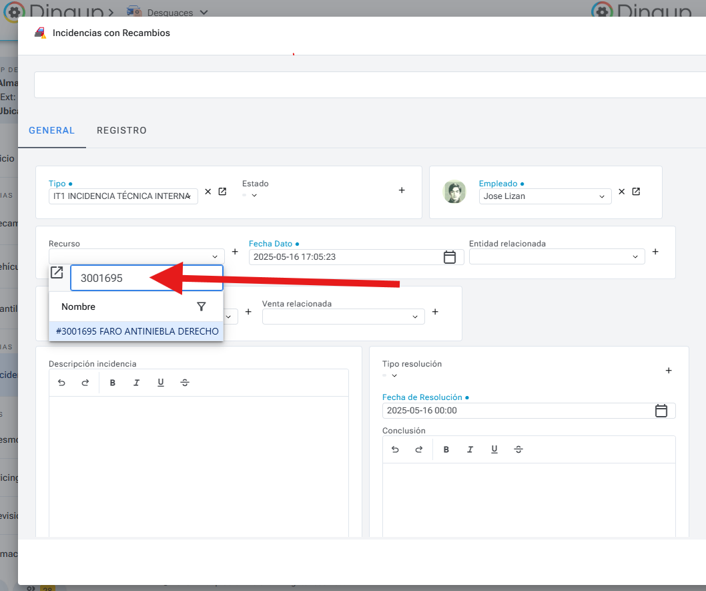Viewport: 706px width, 591px height.
Task: Select result #3001695 FARO ANTINIEBLA DERECHO
Action: coord(137,331)
